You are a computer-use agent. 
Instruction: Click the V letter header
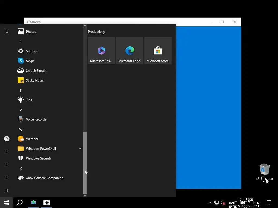point(21,110)
